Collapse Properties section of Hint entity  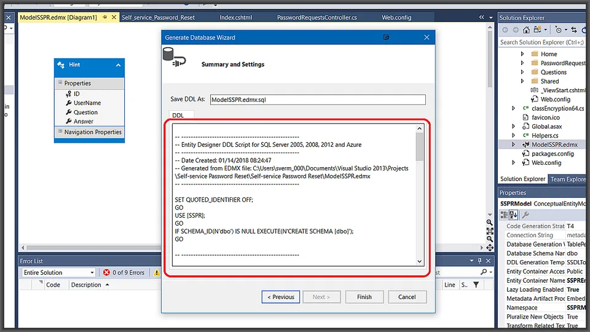(x=60, y=82)
